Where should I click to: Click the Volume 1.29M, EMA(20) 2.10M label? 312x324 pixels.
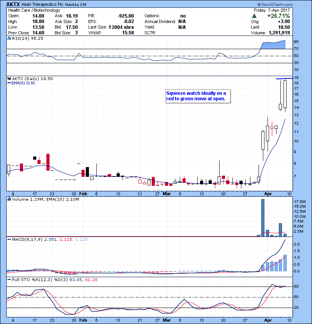pyautogui.click(x=45, y=199)
